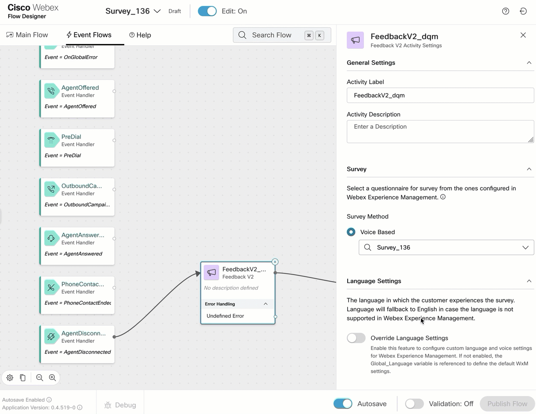Open the help question mark icon in header
Screen dimensions: 536x414
point(505,11)
